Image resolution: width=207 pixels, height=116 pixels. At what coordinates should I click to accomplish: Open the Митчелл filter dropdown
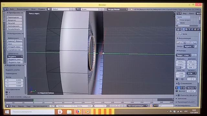pos(191,88)
